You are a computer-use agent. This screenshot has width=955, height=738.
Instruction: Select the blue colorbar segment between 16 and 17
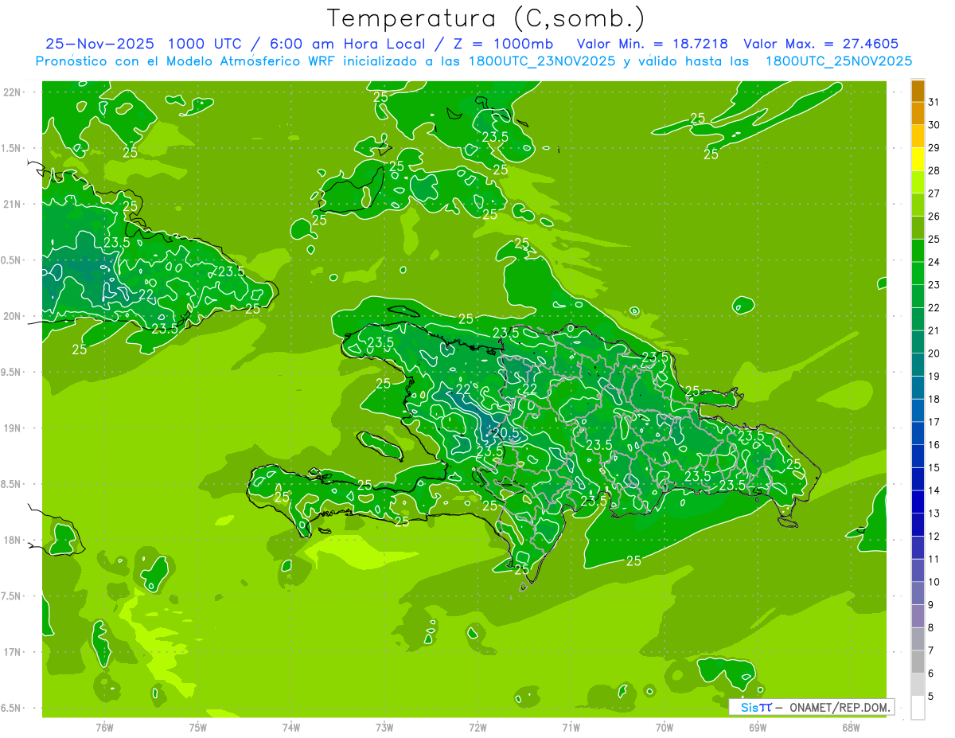point(918,434)
